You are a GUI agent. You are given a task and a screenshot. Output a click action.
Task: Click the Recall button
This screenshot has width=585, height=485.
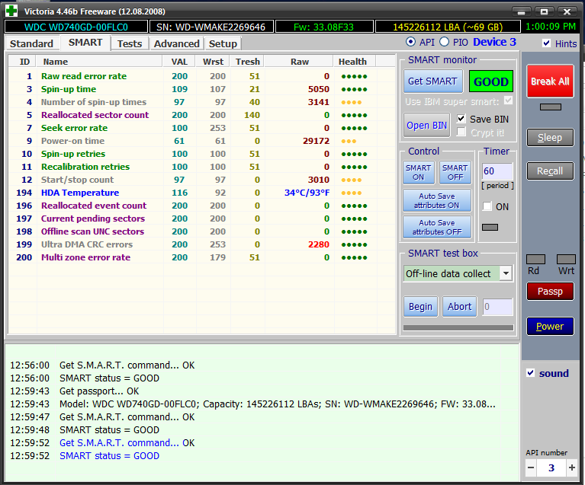550,171
